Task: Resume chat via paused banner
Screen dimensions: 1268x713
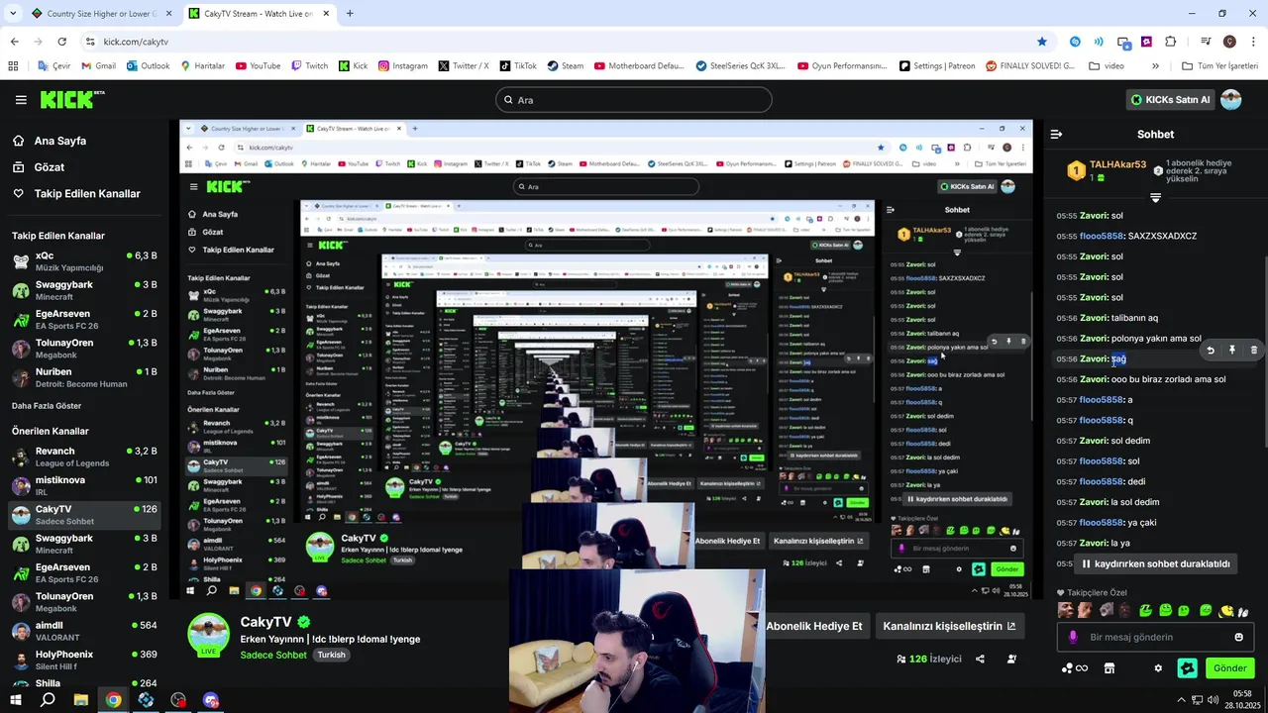Action: pyautogui.click(x=1155, y=563)
